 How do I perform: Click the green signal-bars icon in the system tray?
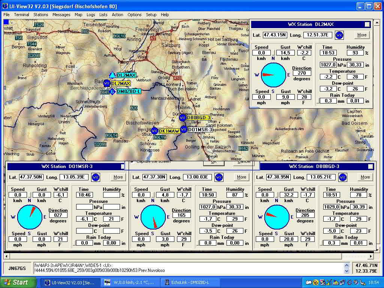329,283
